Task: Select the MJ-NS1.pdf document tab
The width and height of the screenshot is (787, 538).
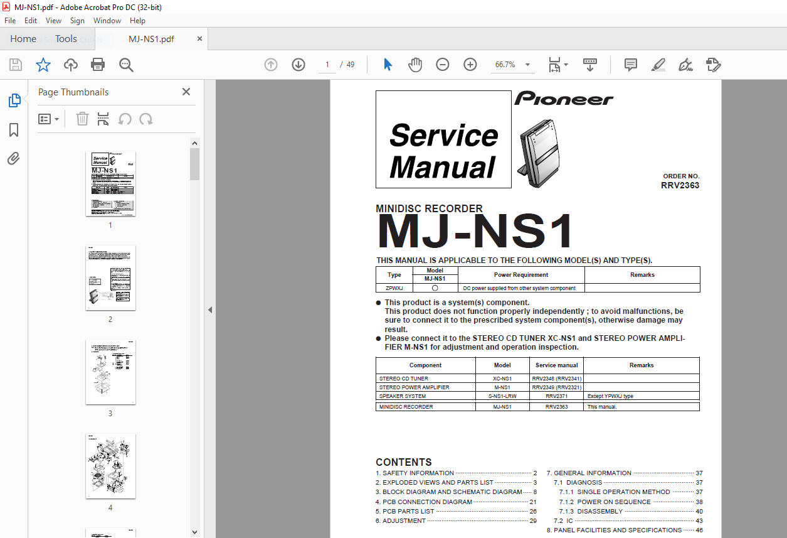Action: pyautogui.click(x=151, y=39)
